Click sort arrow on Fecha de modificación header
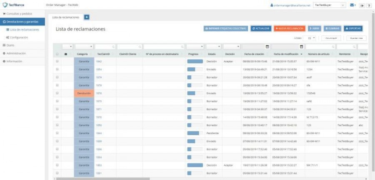 [301, 54]
